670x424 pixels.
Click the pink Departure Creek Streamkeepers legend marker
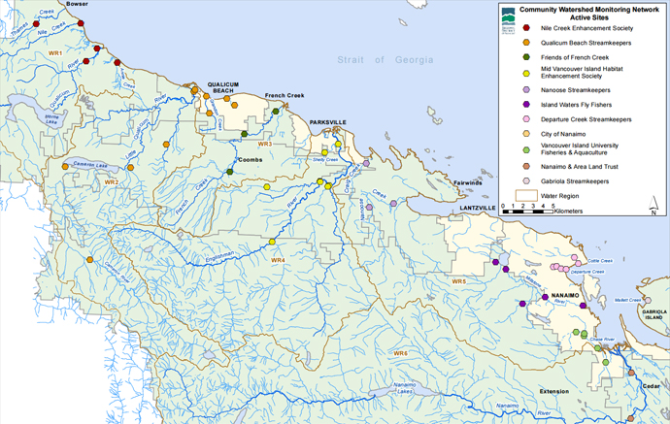click(x=526, y=119)
